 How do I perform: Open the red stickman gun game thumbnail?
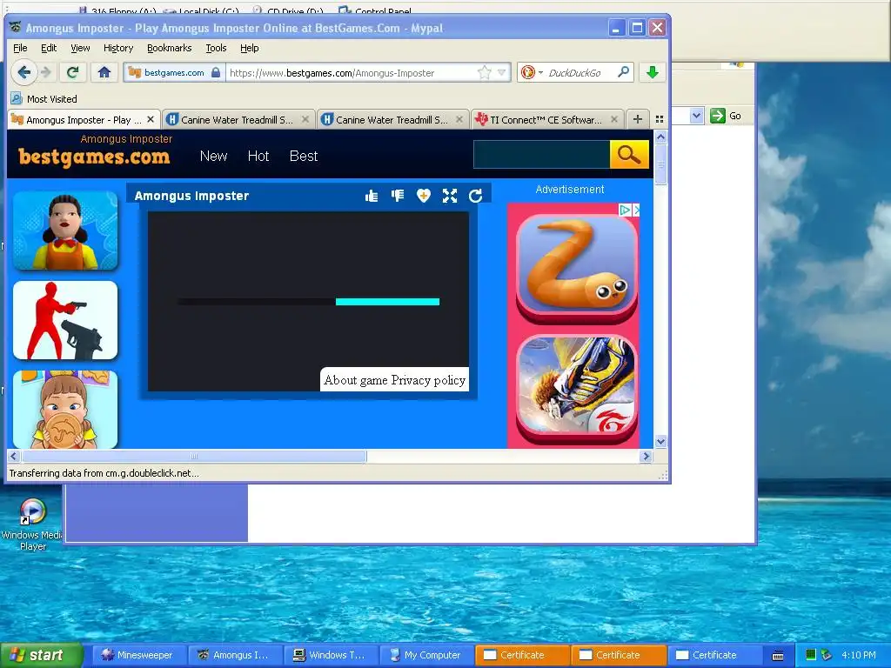[x=65, y=320]
